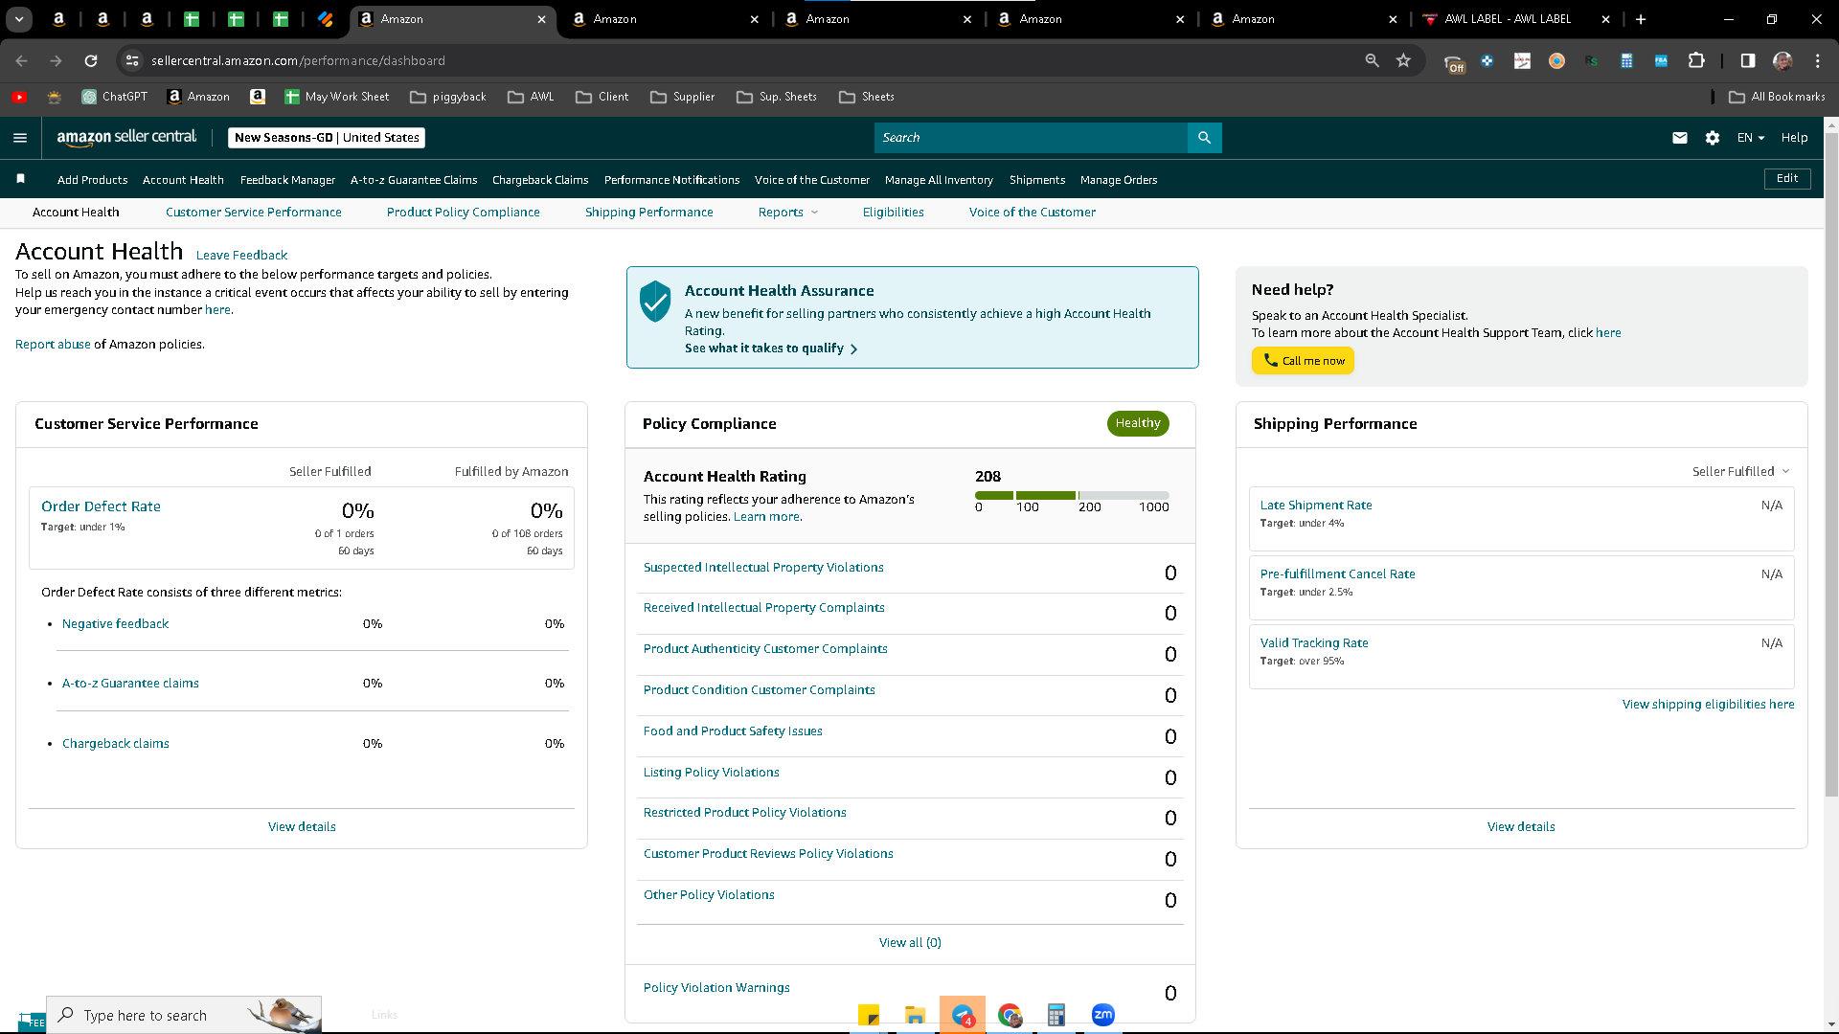Viewport: 1839px width, 1034px height.
Task: Click the Seller Central search field
Action: pyautogui.click(x=1031, y=138)
